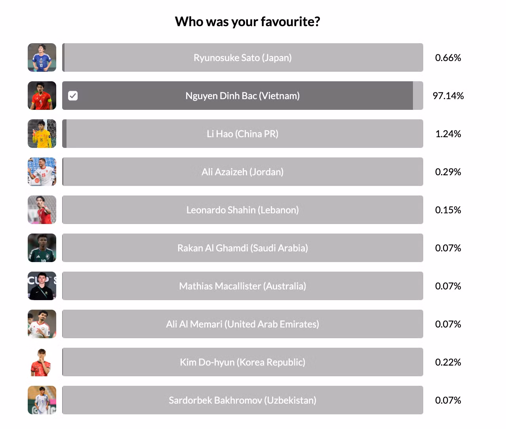Choose Ali Al Memari (United Arab Emirates)
Screen dimensions: 506x429
(x=242, y=324)
